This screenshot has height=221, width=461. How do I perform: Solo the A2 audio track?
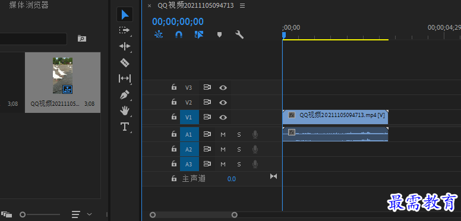coord(239,149)
